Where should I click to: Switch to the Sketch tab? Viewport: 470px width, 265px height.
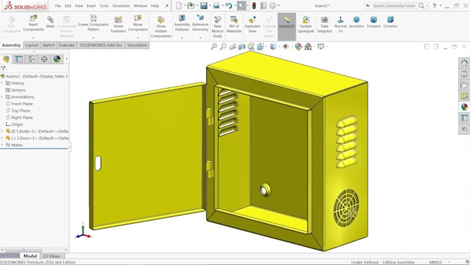point(48,45)
